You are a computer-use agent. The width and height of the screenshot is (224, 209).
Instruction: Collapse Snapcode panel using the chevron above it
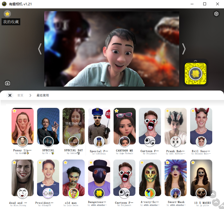195,61
